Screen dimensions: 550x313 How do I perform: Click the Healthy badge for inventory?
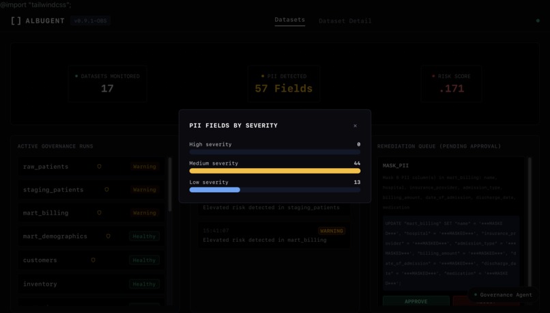[x=144, y=284]
